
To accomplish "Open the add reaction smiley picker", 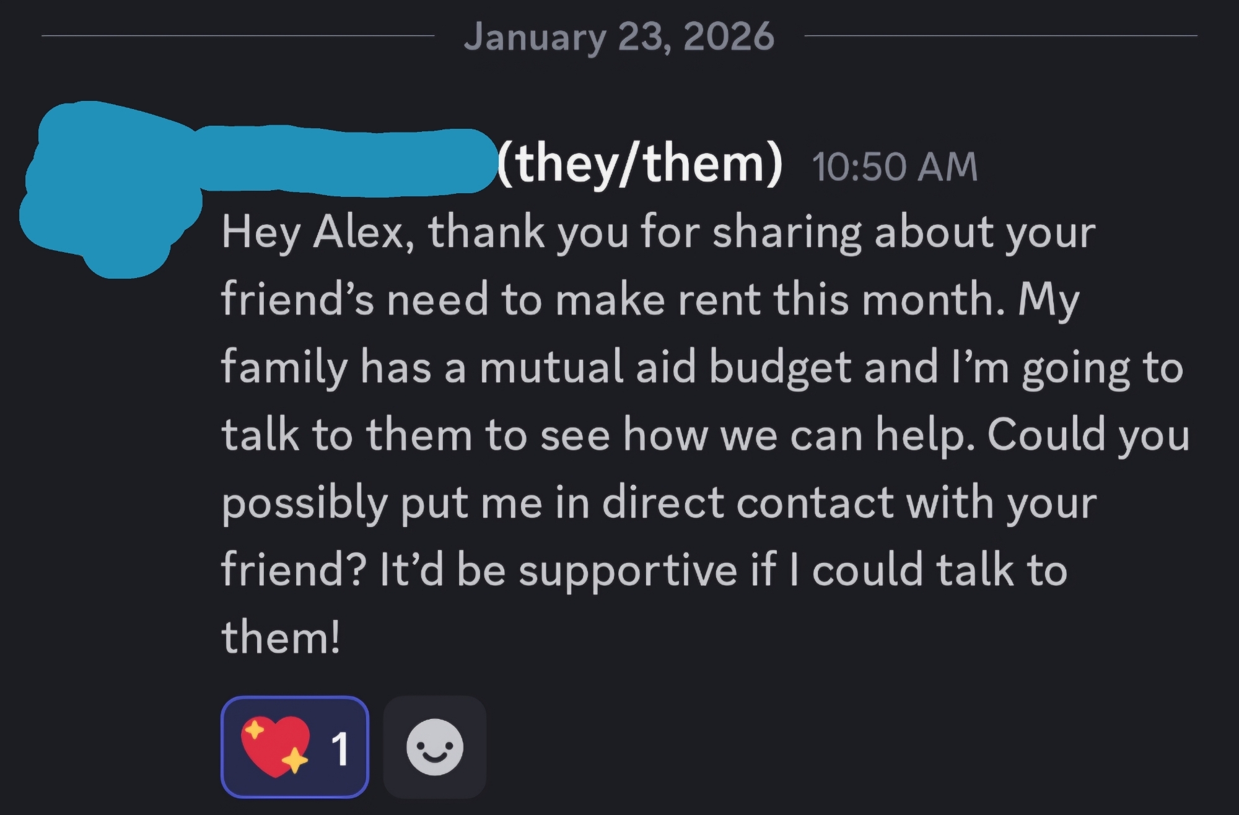I will (x=435, y=747).
